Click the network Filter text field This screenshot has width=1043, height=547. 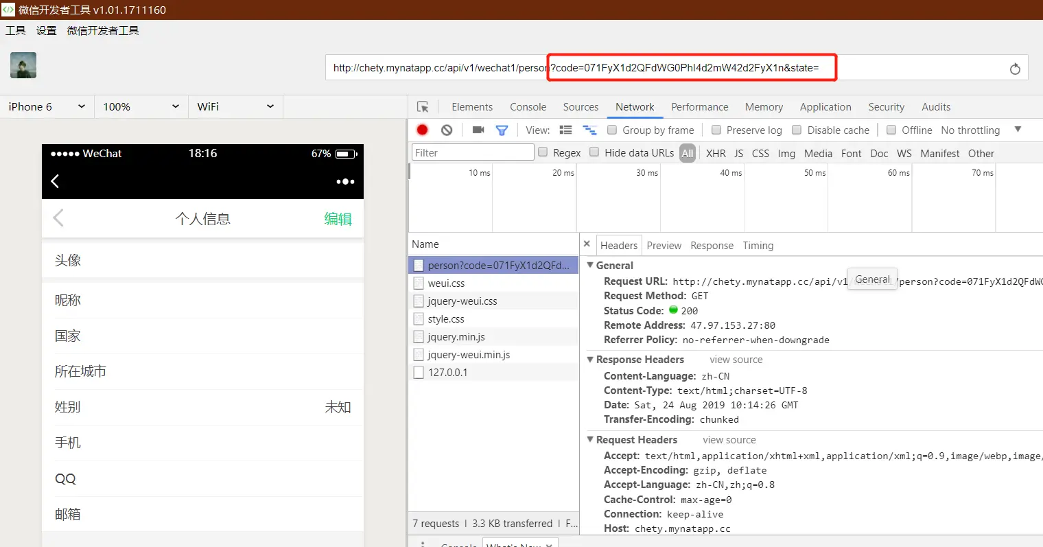[473, 152]
